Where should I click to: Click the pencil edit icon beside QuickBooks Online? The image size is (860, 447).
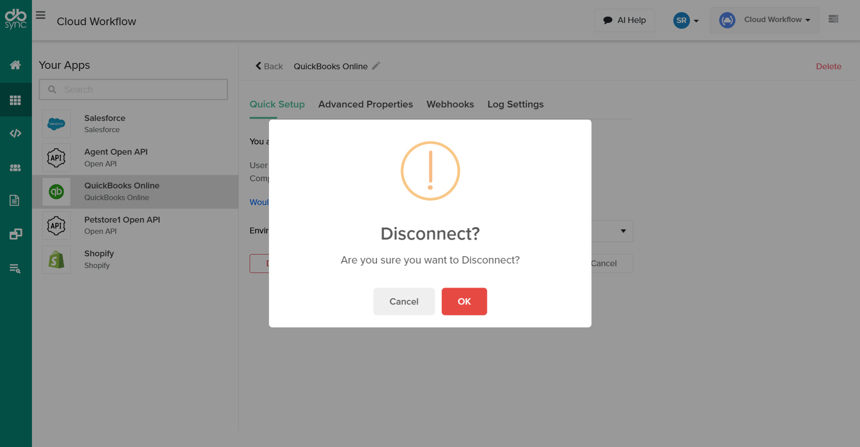click(x=376, y=66)
